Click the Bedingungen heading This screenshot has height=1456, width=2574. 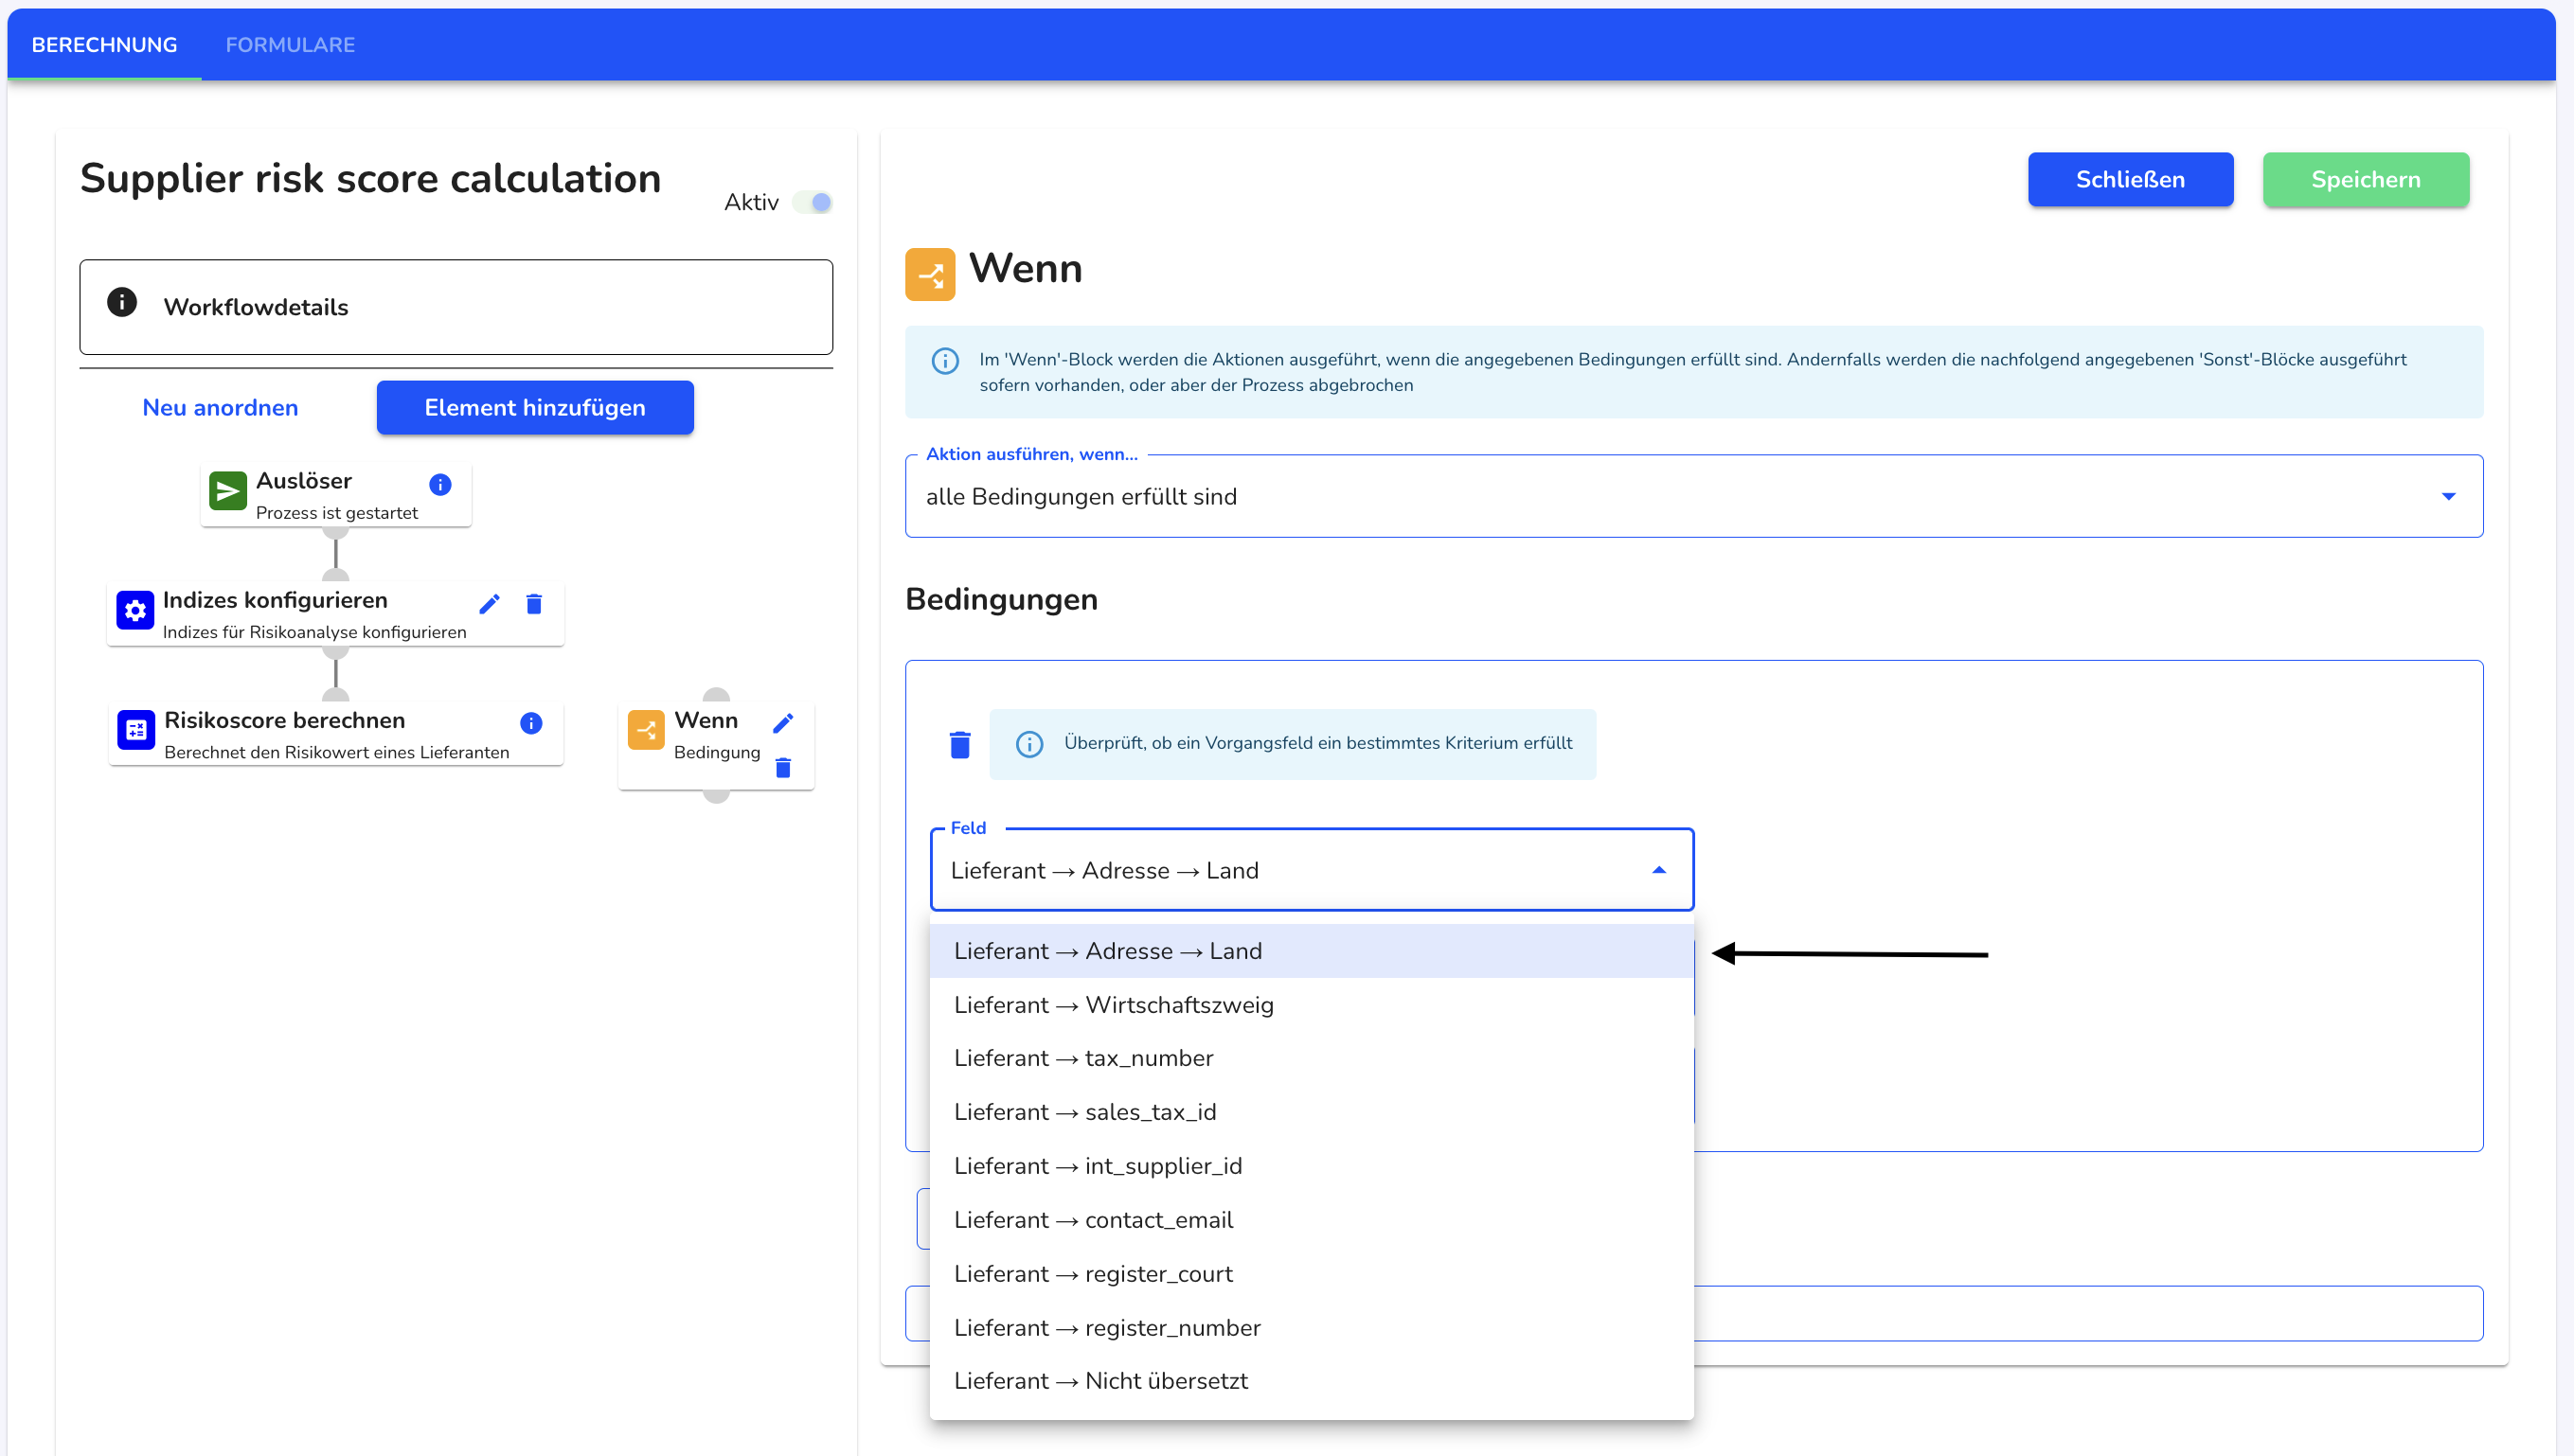(x=1001, y=599)
